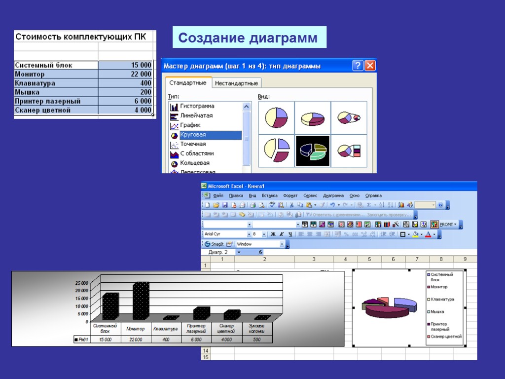Click the AutoSum (Σ) icon

(x=368, y=205)
